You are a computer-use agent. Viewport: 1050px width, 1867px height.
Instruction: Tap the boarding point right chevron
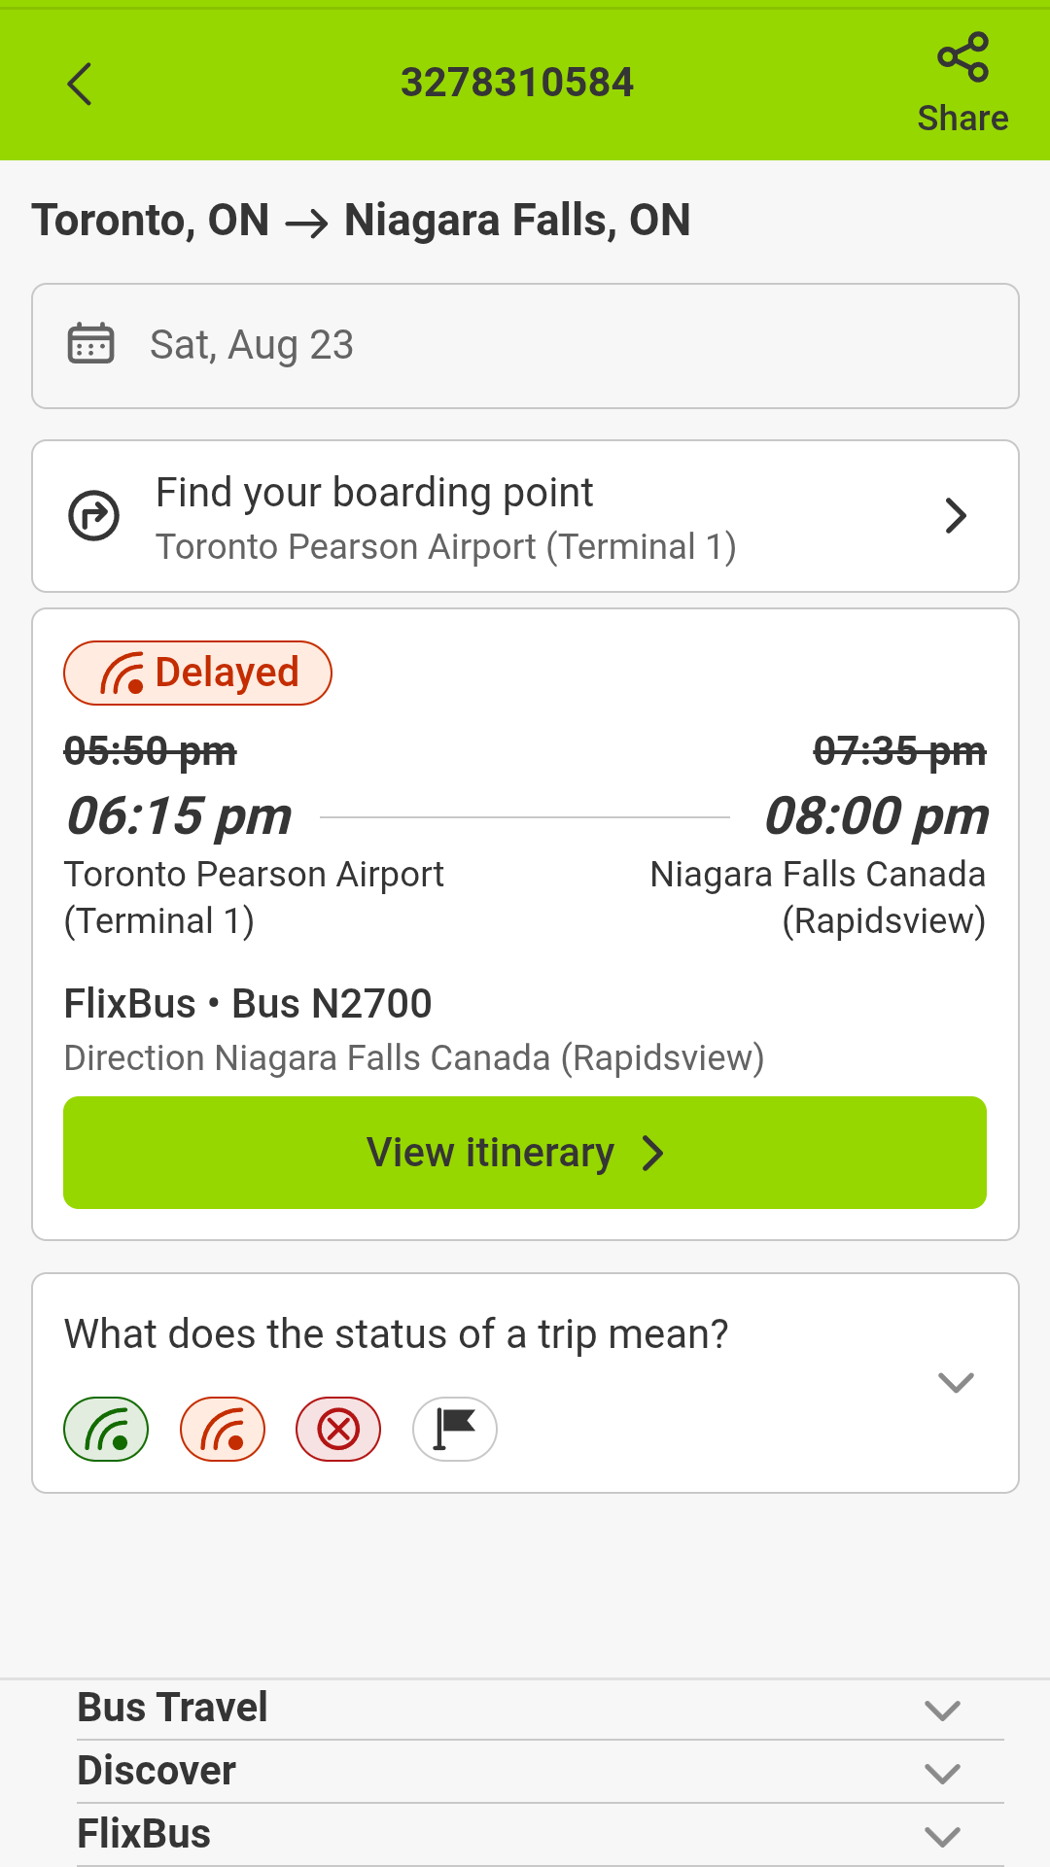956,516
